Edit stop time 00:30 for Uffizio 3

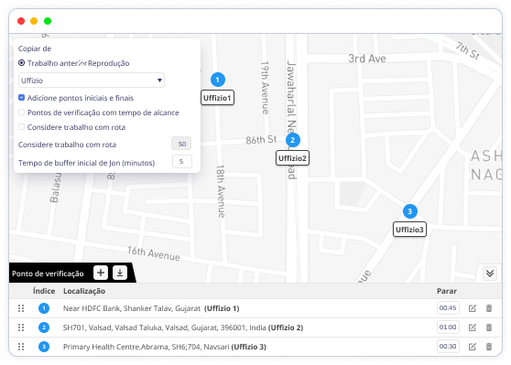pyautogui.click(x=448, y=347)
